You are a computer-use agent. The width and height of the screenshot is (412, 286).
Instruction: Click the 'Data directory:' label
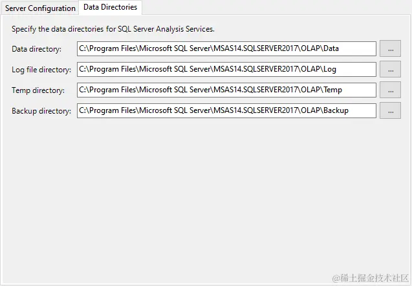(36, 49)
